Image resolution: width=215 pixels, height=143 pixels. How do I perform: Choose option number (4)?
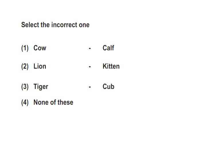click(25, 102)
